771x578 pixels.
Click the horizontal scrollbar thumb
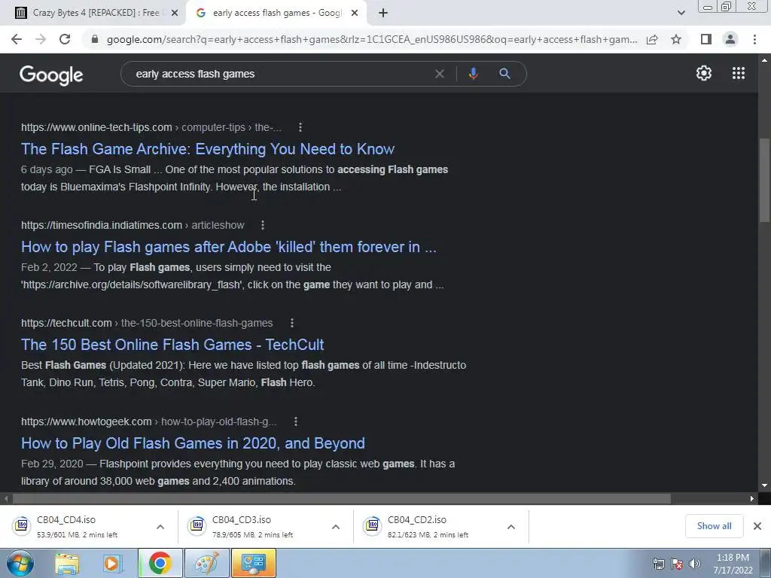(x=342, y=498)
